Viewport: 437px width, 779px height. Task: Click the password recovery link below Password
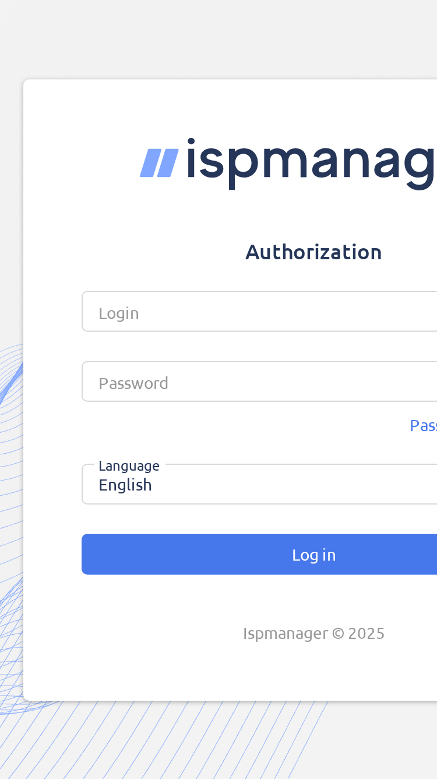pos(424,426)
